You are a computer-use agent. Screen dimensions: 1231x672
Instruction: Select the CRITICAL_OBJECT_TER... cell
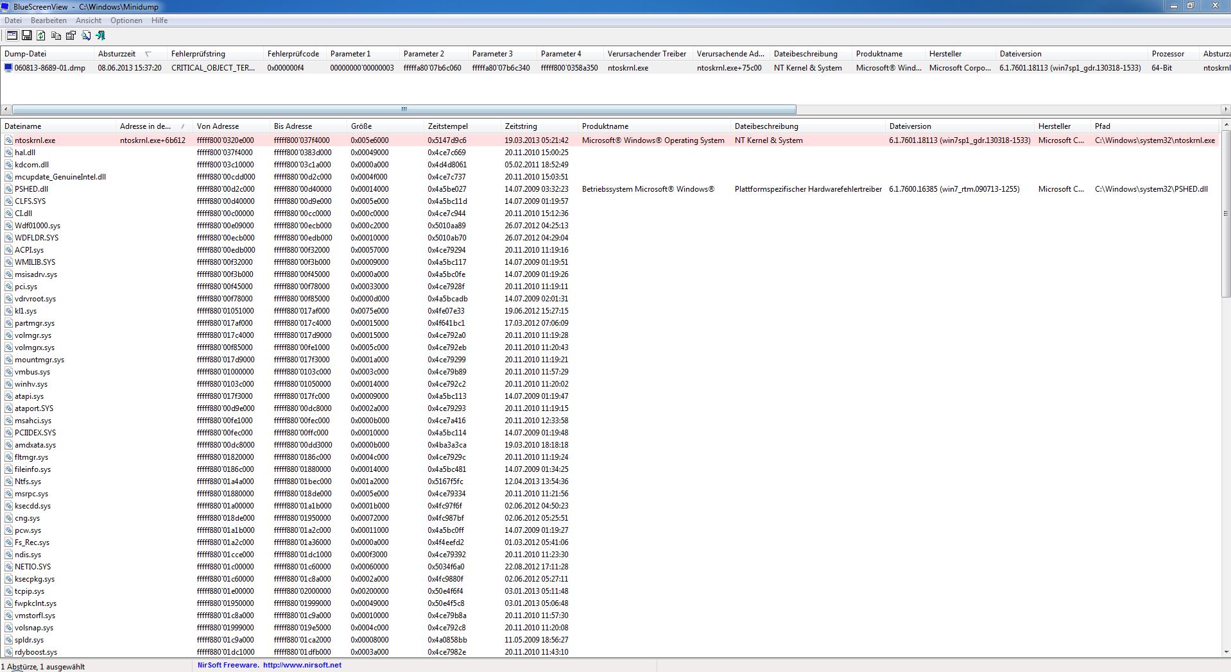tap(213, 67)
